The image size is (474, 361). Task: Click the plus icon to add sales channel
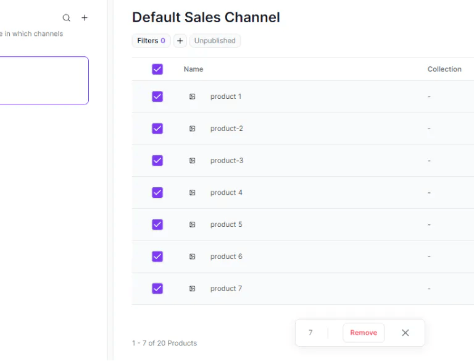pos(85,18)
